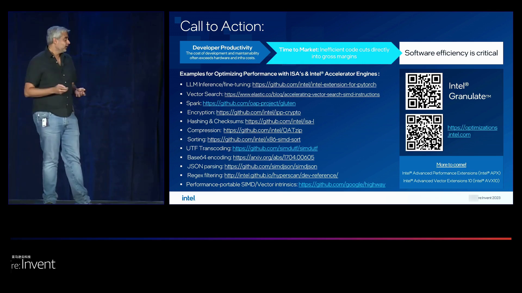Open the hyperscan dev-reference link
Viewport: 522px width, 293px height.
[281, 175]
